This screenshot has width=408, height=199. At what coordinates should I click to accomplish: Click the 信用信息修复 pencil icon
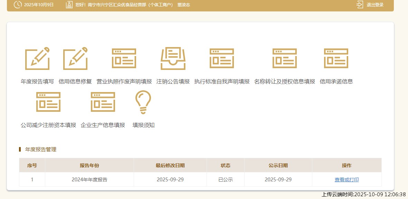click(75, 58)
